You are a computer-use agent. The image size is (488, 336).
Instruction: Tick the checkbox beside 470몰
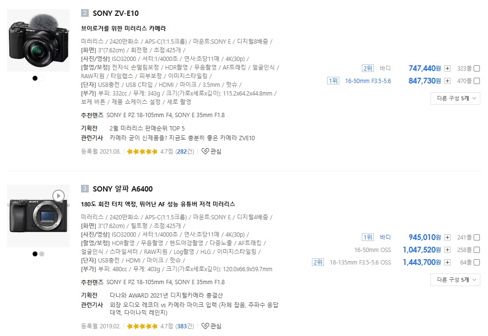coord(476,81)
